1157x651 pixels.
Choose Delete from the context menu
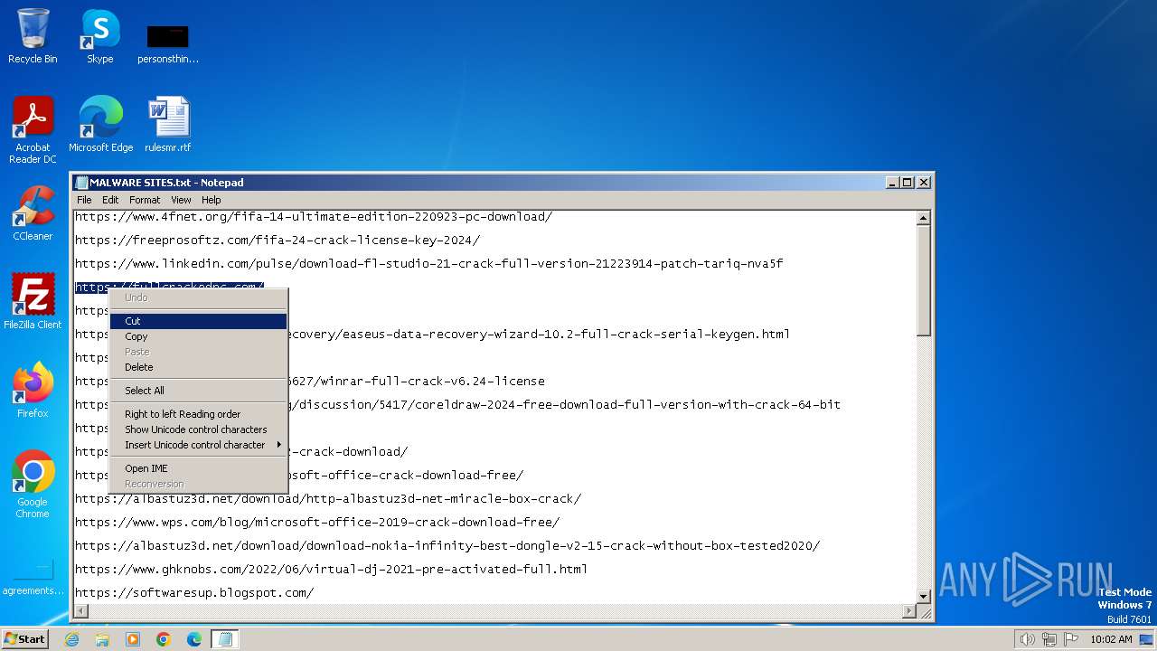click(x=198, y=367)
